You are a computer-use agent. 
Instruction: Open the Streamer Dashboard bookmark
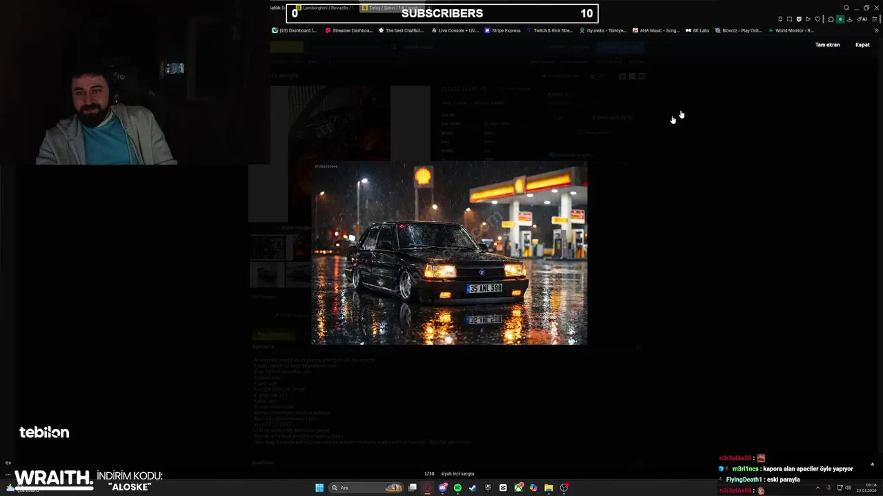[x=349, y=30]
